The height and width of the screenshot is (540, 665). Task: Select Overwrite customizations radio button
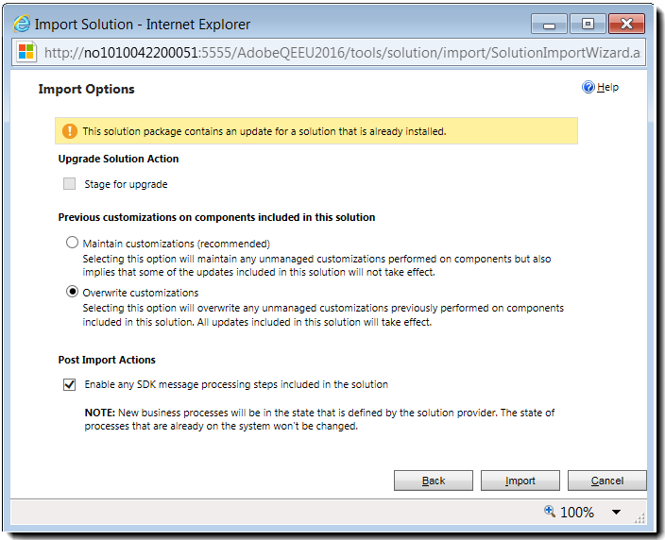(x=72, y=292)
